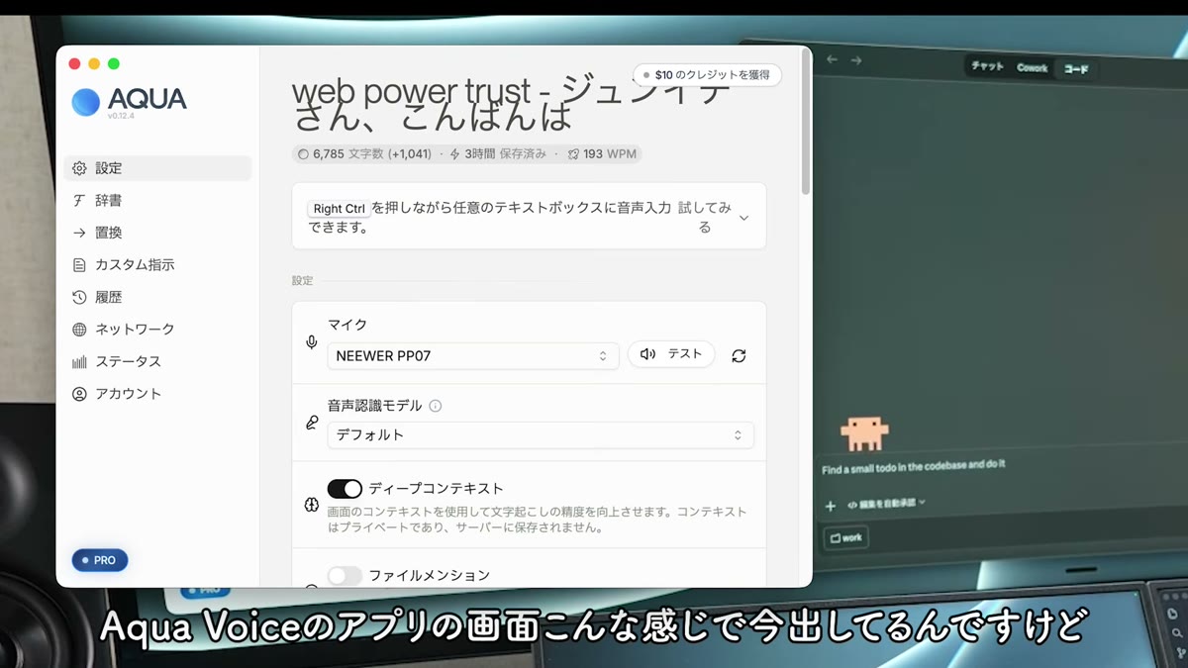Click the voice model icon beside 音声認識モデル
The width and height of the screenshot is (1188, 668).
tap(311, 423)
